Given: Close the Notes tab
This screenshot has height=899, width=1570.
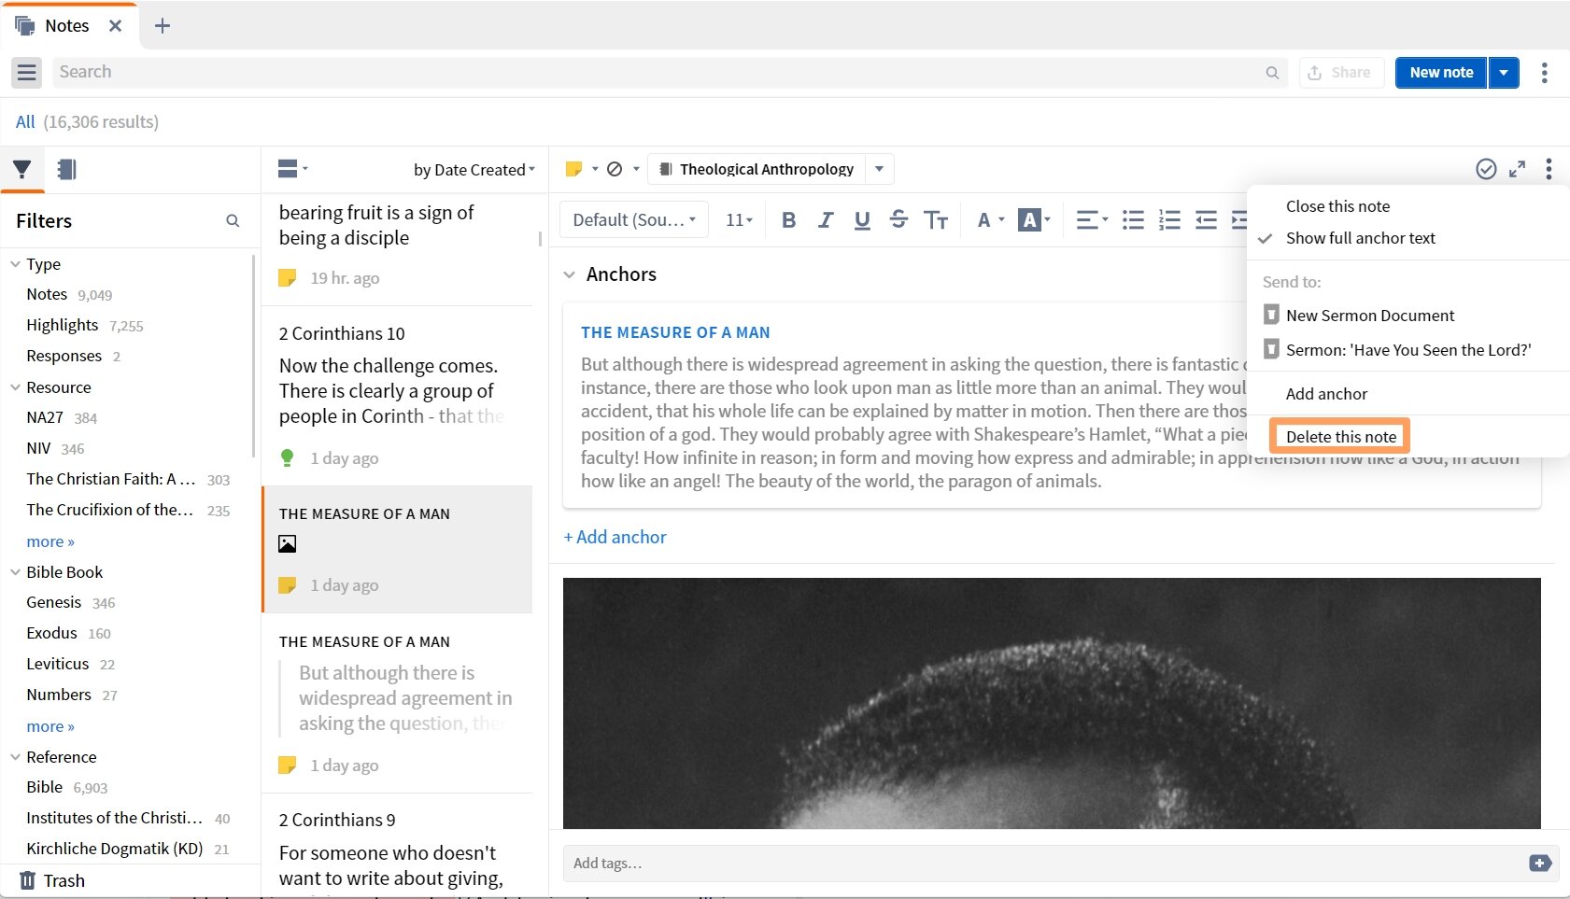Looking at the screenshot, I should [x=115, y=26].
